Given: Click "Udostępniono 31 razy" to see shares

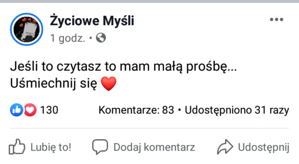Looking at the screenshot, I should pos(237,110).
